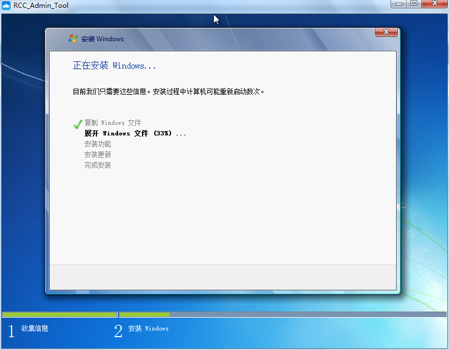
Task: Click the green part of second progress bar
Action: (144, 314)
